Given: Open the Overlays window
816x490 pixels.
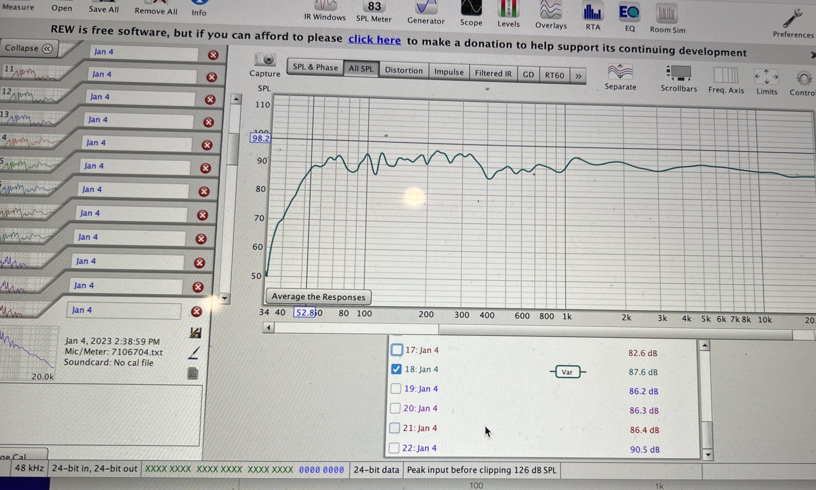Looking at the screenshot, I should pyautogui.click(x=551, y=15).
